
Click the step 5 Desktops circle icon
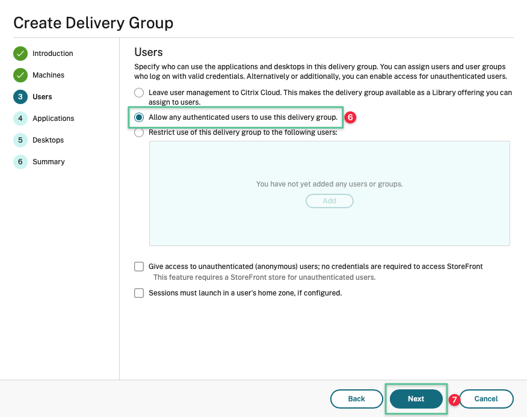coord(20,140)
